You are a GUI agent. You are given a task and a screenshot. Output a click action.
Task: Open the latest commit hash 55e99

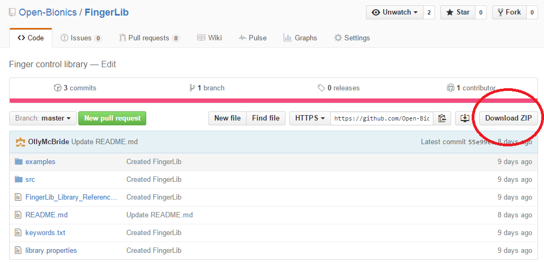481,141
